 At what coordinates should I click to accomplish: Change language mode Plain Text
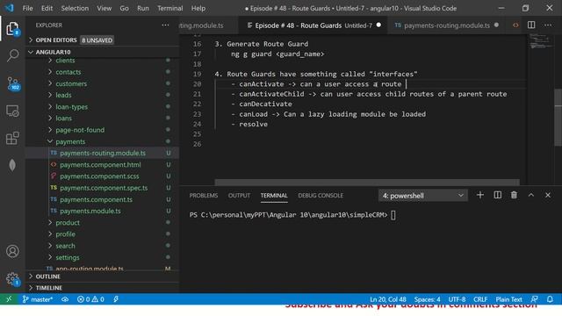pyautogui.click(x=509, y=299)
